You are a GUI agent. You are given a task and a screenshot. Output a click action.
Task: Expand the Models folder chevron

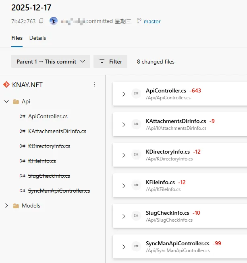coord(6,206)
